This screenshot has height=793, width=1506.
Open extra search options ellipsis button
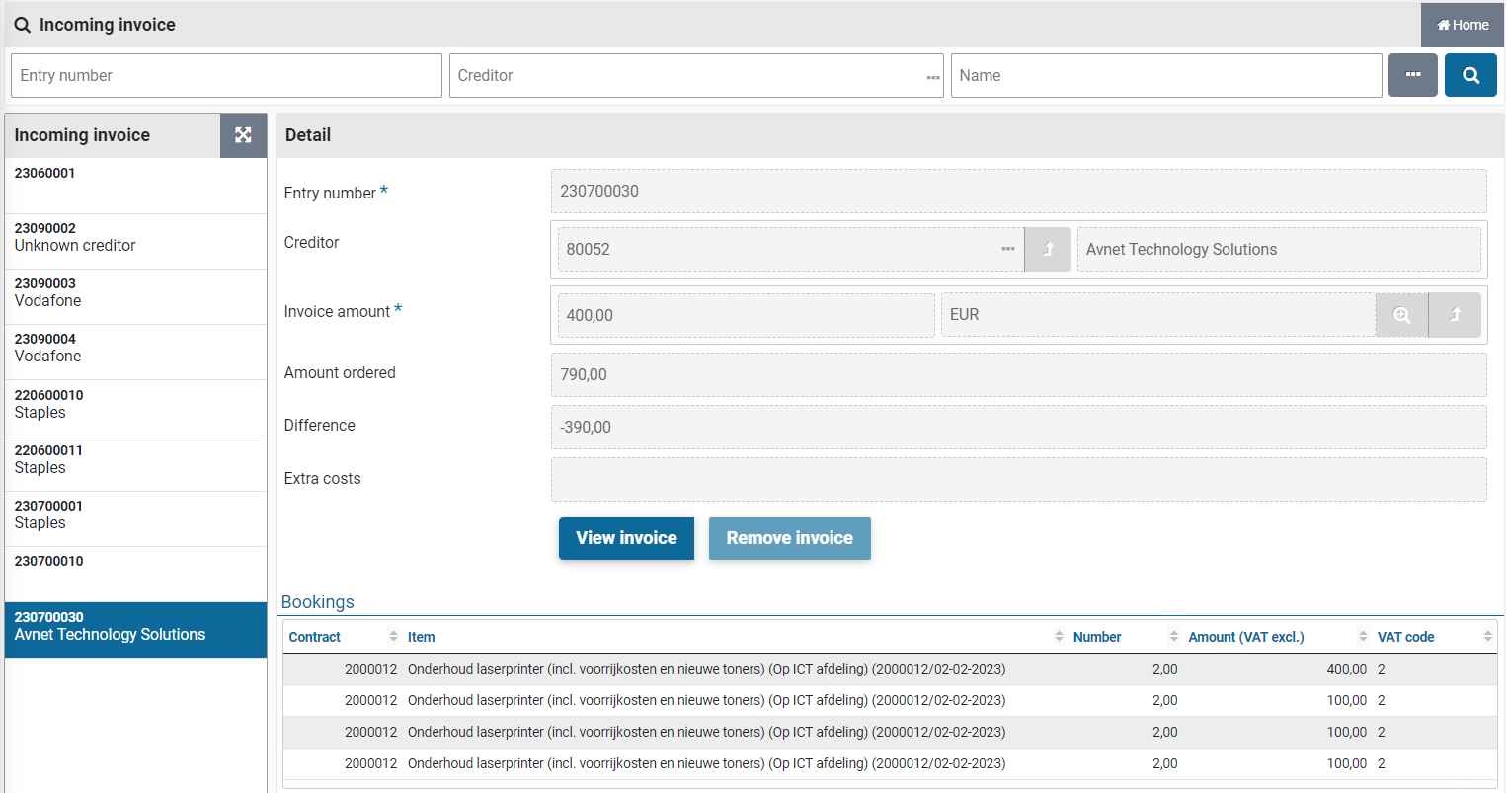(x=1412, y=75)
